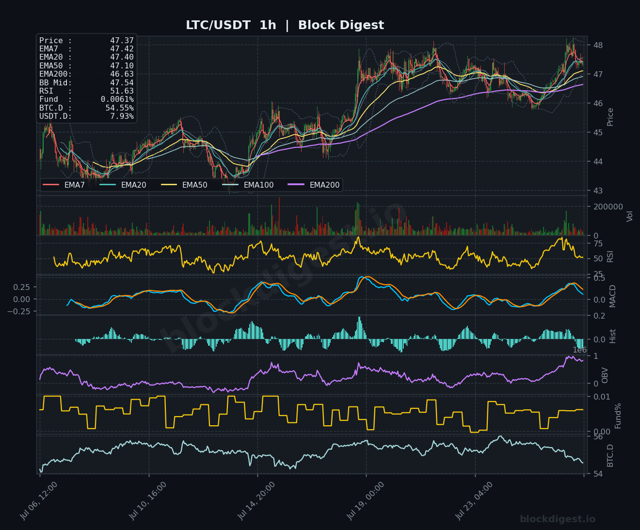Click the RSI 51.63 stat row

[x=86, y=91]
